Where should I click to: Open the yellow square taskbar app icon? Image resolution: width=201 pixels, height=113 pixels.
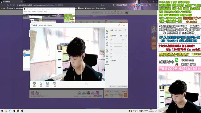click(x=18, y=111)
